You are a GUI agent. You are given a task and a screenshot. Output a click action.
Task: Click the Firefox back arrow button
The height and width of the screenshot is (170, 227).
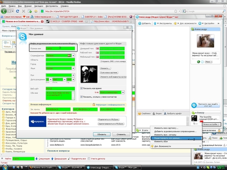4,11
